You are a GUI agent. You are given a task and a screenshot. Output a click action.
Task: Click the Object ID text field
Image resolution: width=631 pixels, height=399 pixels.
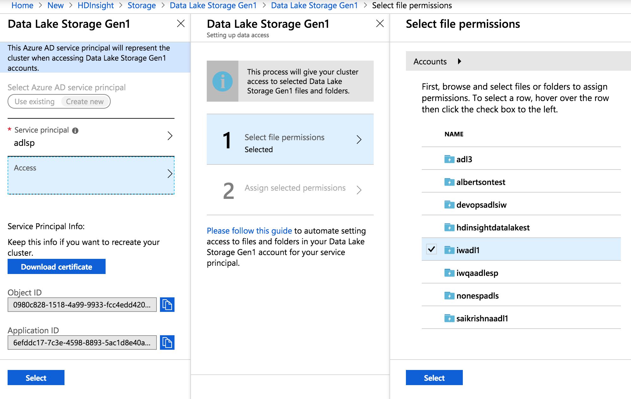click(82, 305)
